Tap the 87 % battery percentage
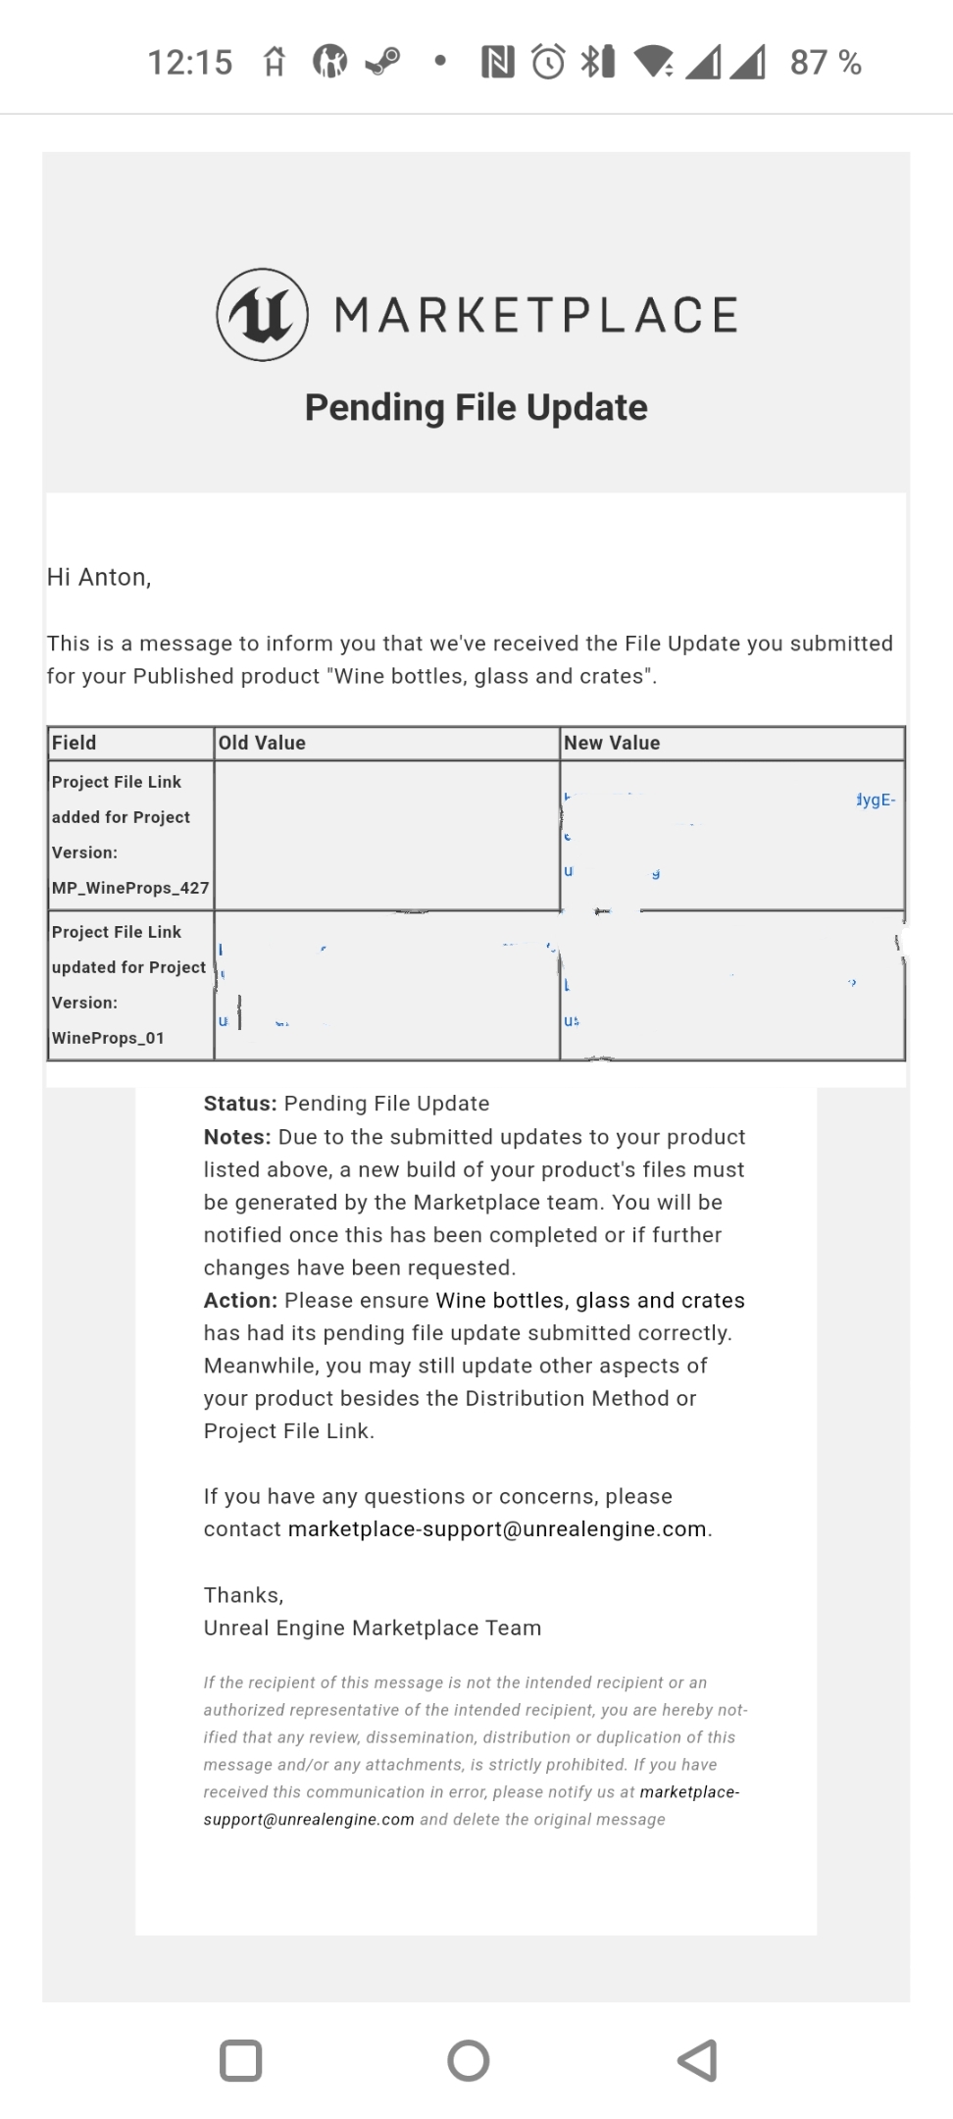 click(826, 63)
